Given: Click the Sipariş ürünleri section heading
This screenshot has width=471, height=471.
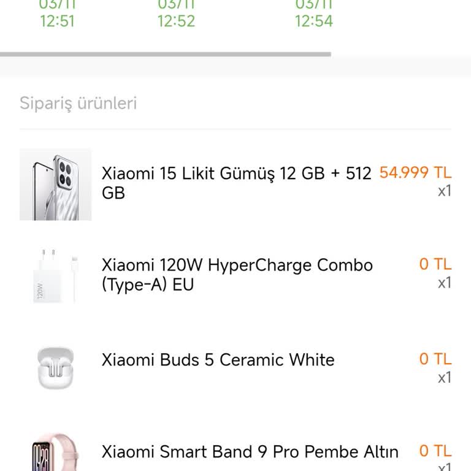Looking at the screenshot, I should pos(78,103).
